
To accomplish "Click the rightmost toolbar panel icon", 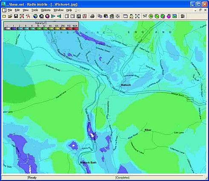I will [x=183, y=16].
